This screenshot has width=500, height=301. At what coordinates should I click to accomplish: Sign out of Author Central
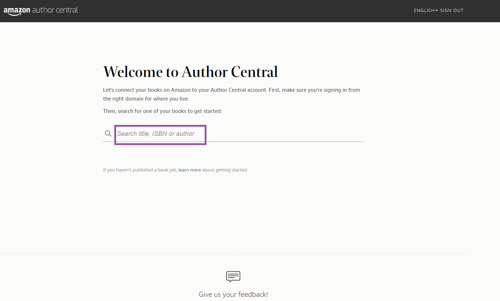[x=452, y=11]
